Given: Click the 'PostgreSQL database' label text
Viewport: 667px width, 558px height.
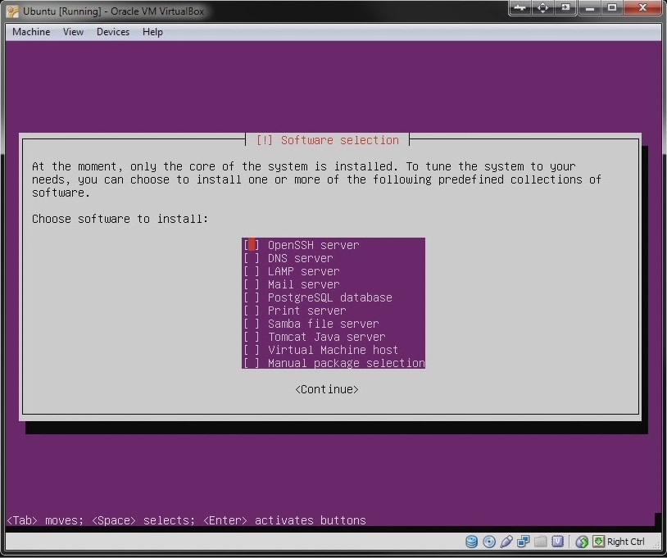Looking at the screenshot, I should tap(330, 297).
